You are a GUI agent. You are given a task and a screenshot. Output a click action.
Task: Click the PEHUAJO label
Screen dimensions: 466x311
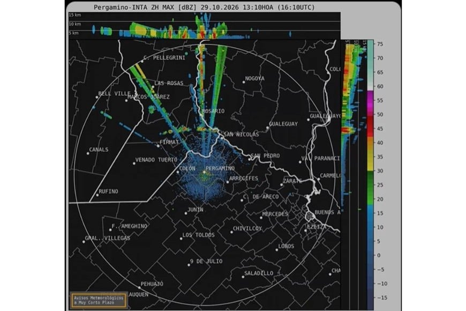click(x=152, y=284)
